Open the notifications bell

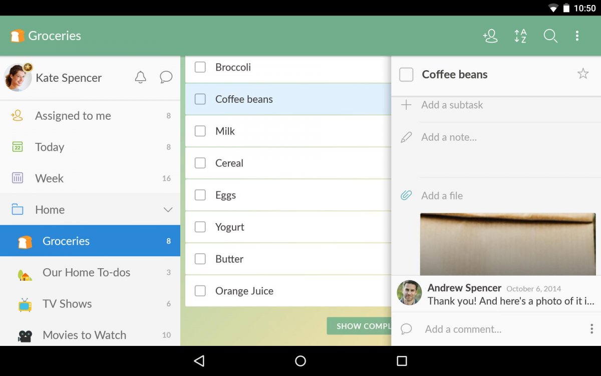(x=141, y=77)
